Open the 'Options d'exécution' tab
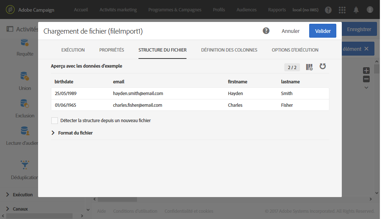The image size is (381, 219). (295, 50)
